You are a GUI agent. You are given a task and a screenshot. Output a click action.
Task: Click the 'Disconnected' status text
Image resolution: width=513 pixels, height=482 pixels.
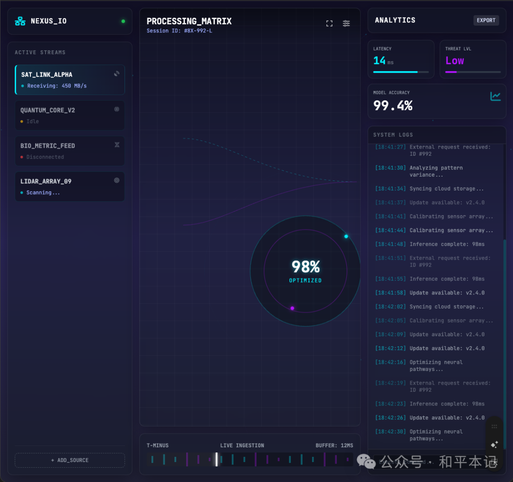point(45,157)
